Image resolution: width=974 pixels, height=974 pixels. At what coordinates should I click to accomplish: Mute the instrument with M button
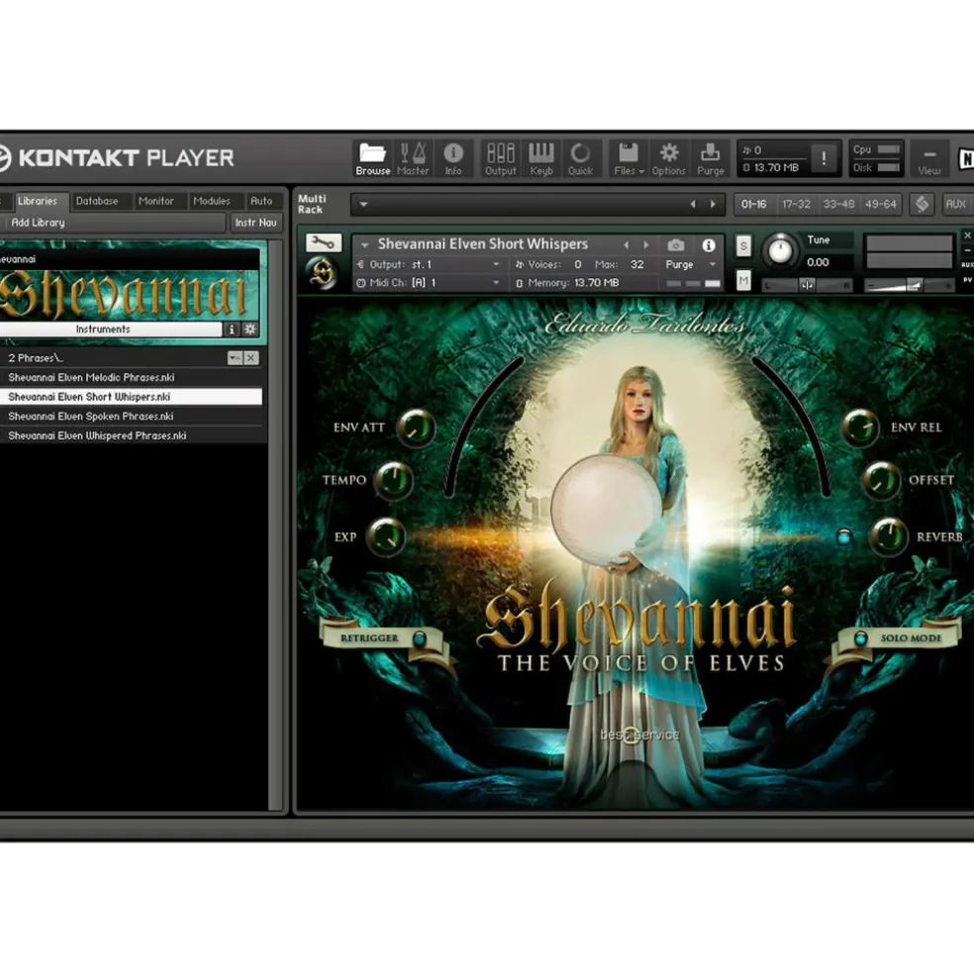click(x=743, y=281)
